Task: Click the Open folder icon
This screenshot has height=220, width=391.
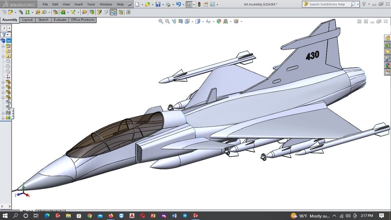Action: 148,4
